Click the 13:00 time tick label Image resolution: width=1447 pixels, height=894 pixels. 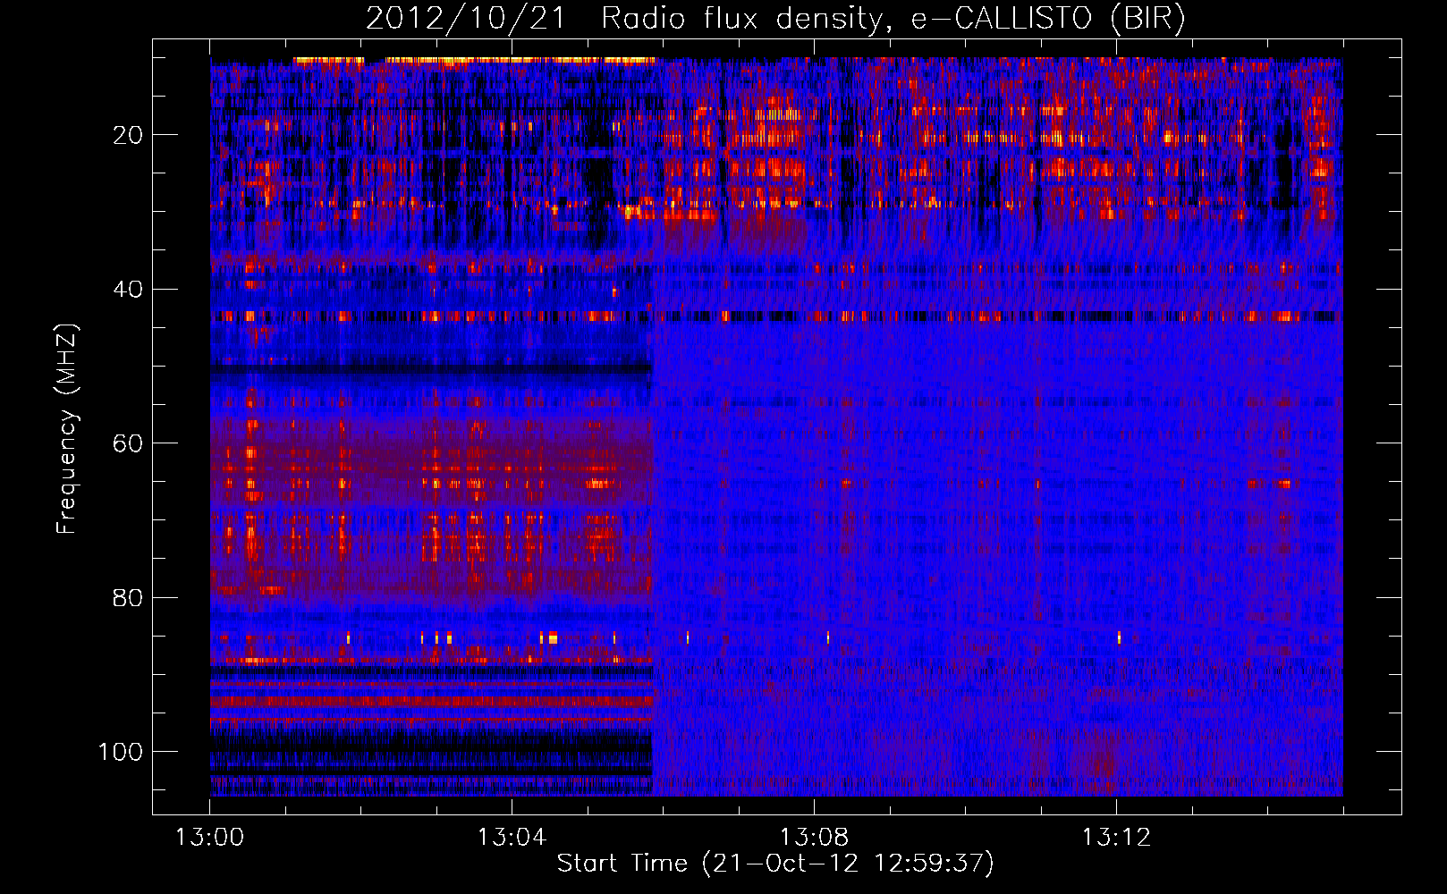(x=209, y=838)
